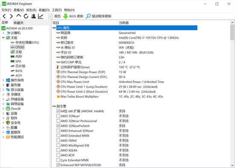Click the 性能测试 benchmark icon

pos(8,137)
